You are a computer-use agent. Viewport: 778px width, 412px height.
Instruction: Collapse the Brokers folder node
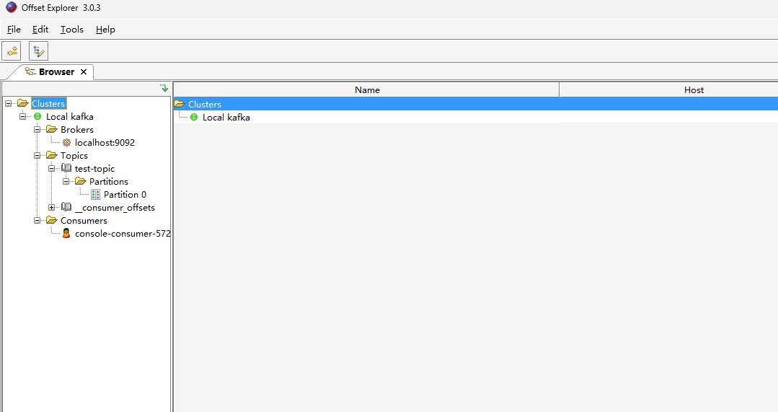click(x=37, y=130)
